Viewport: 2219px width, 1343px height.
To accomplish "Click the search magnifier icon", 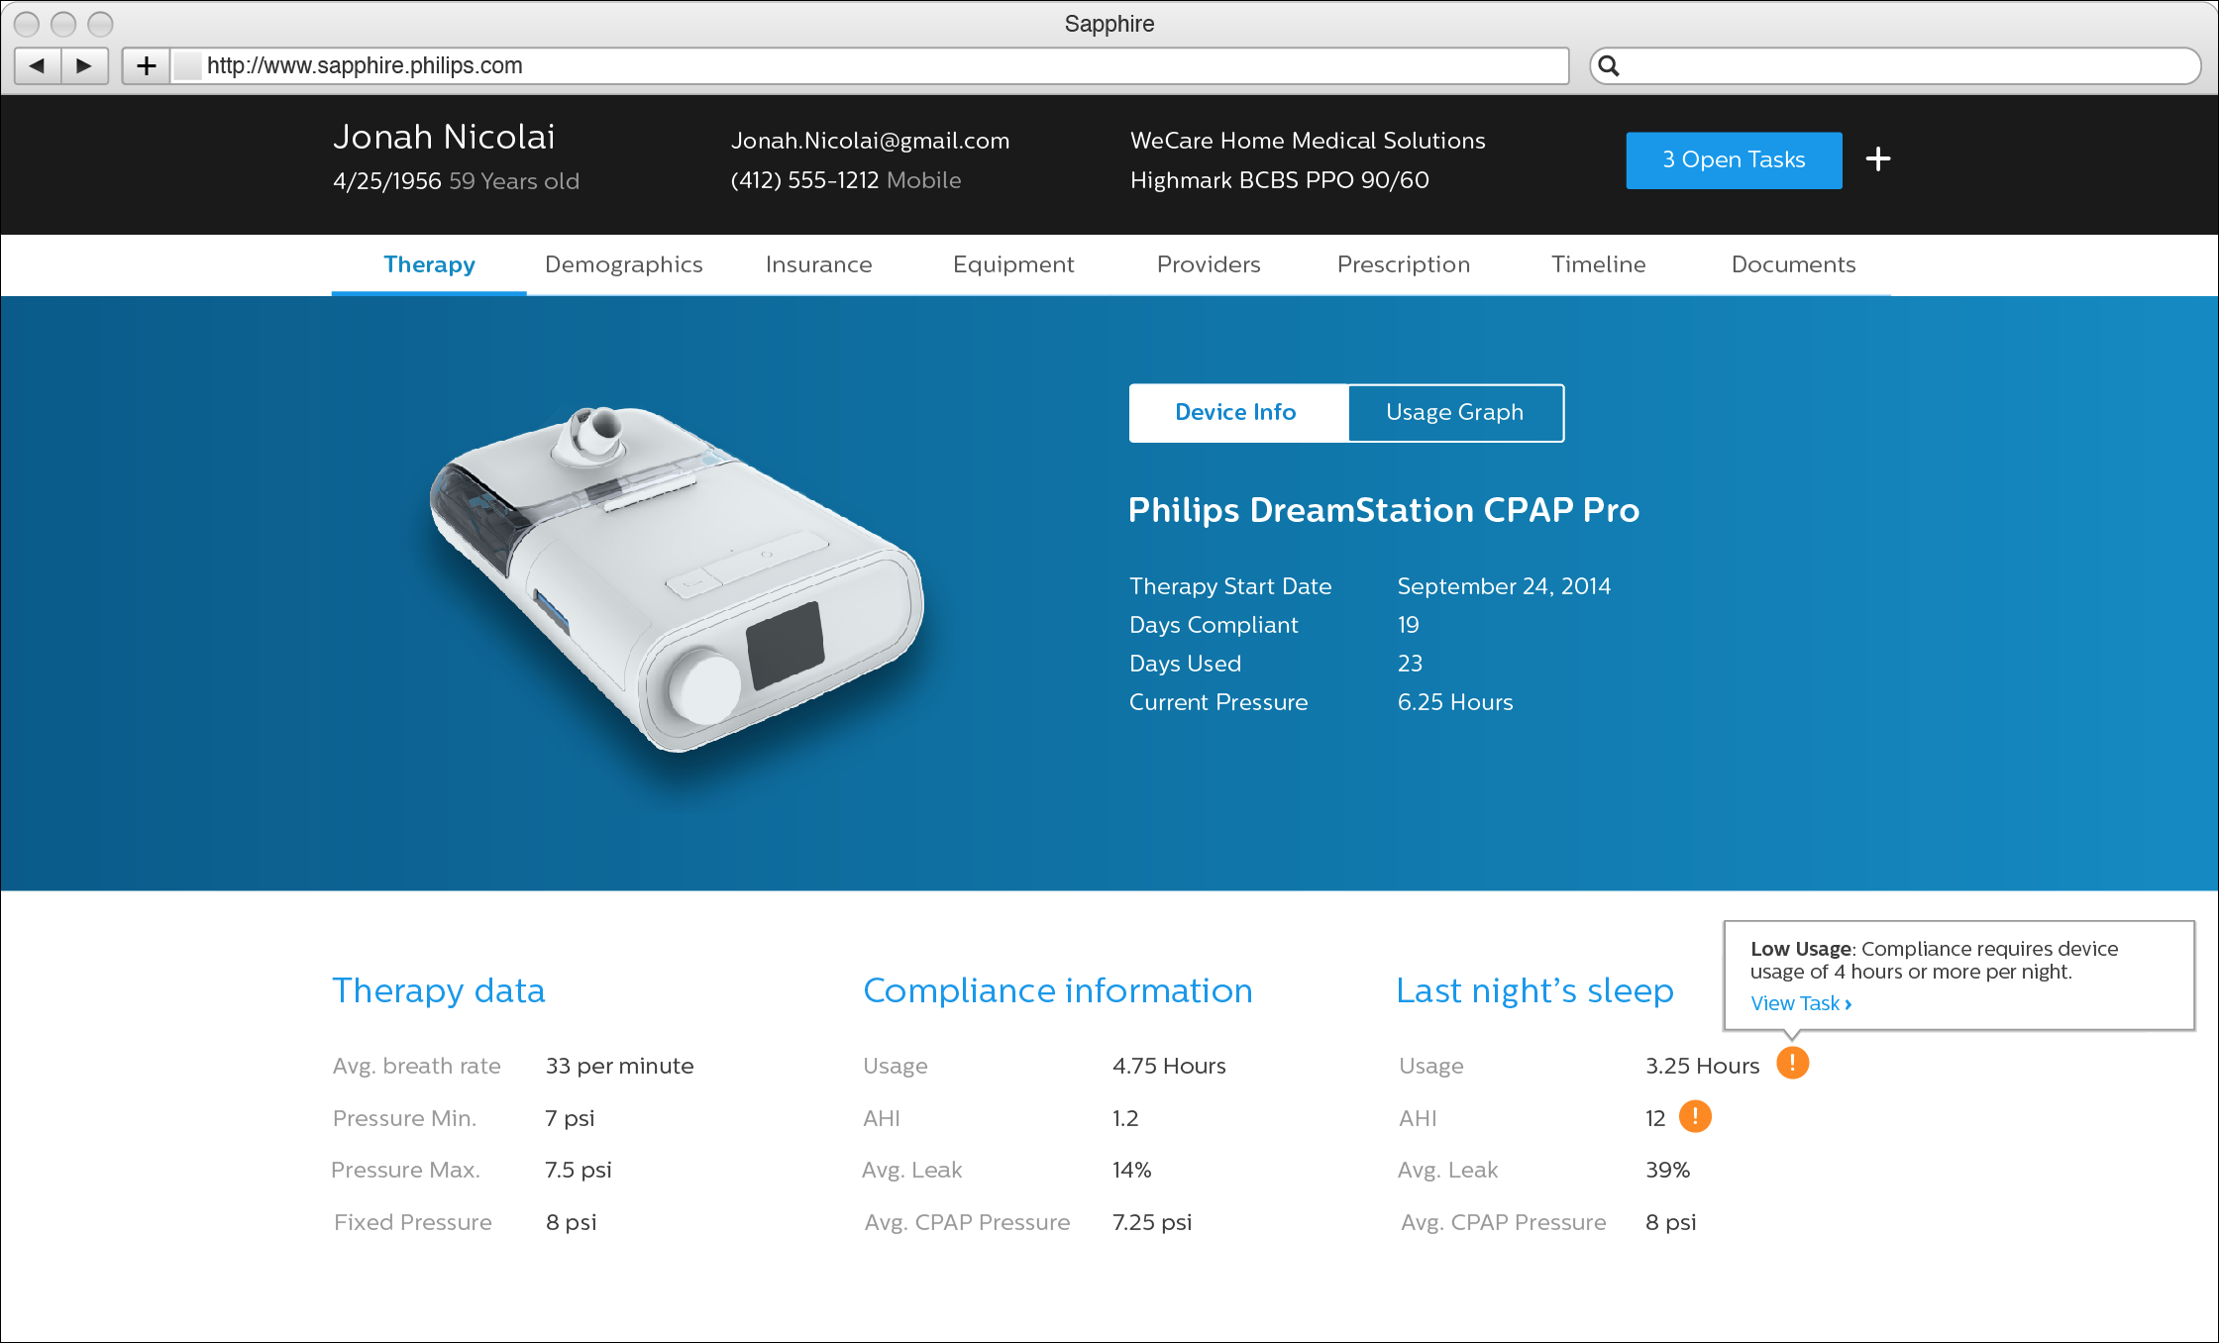I will click(x=1610, y=65).
